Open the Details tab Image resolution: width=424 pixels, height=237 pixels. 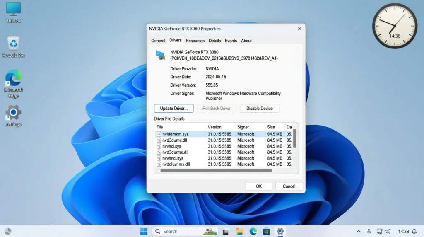(215, 41)
